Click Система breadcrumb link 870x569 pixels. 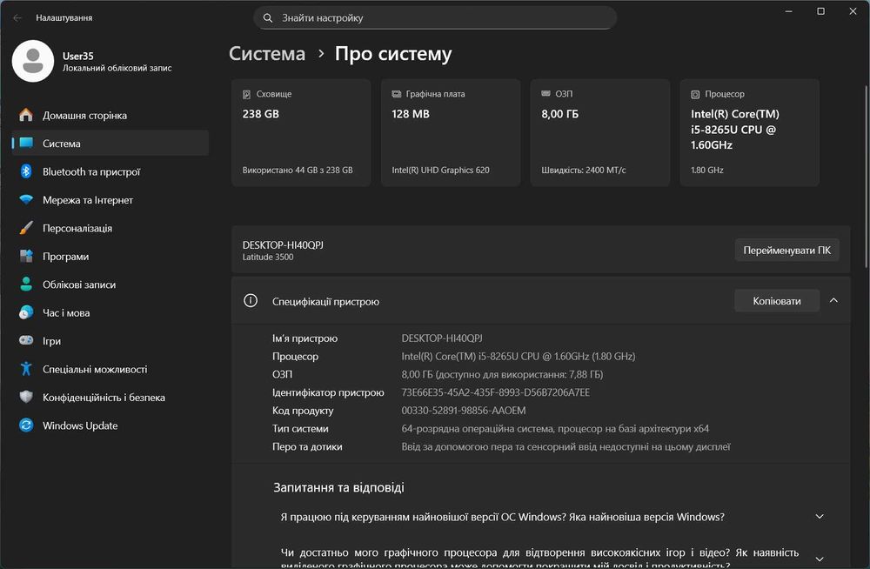tap(267, 54)
